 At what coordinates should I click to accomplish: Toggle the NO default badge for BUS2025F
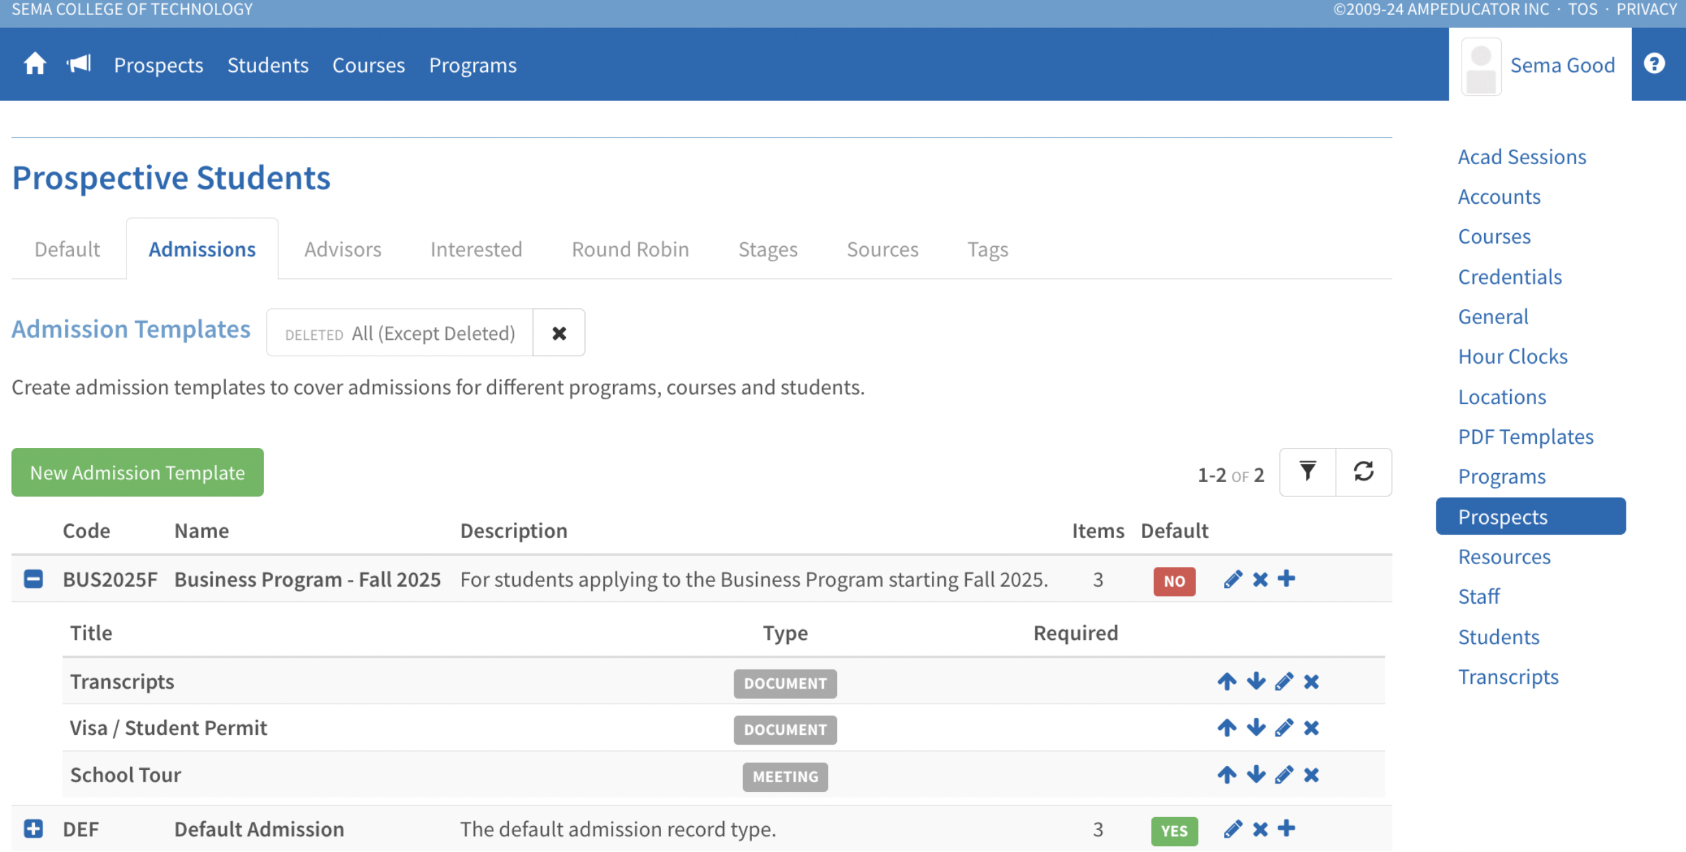pyautogui.click(x=1174, y=581)
